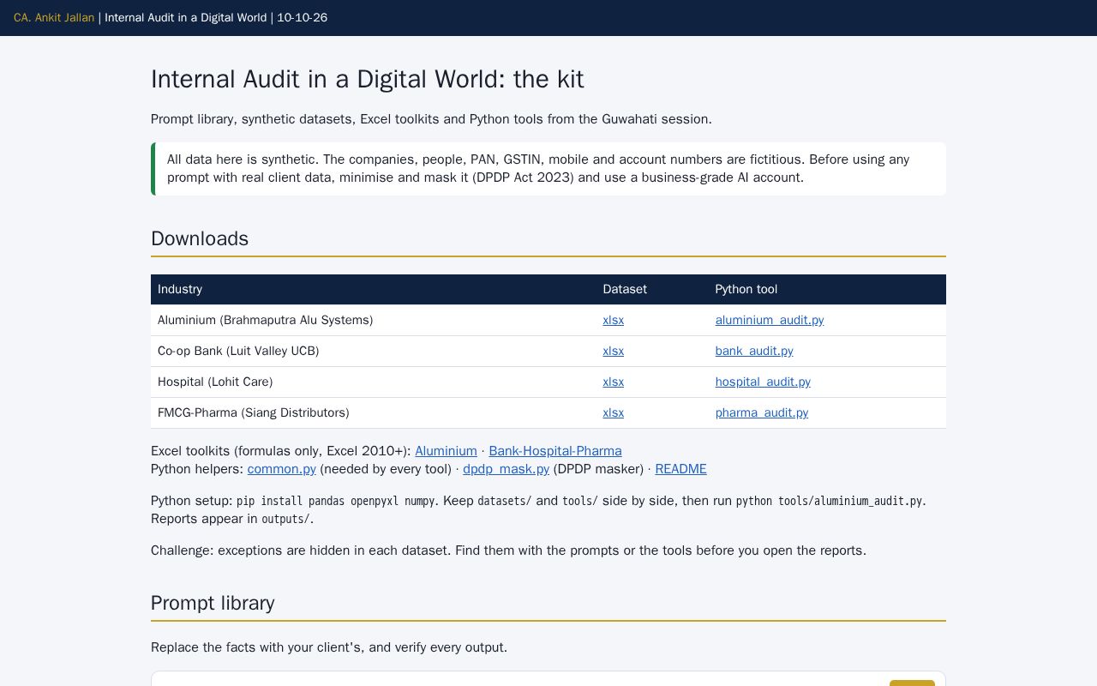The width and height of the screenshot is (1097, 686).
Task: Click the gold button on prompt card
Action: [912, 683]
